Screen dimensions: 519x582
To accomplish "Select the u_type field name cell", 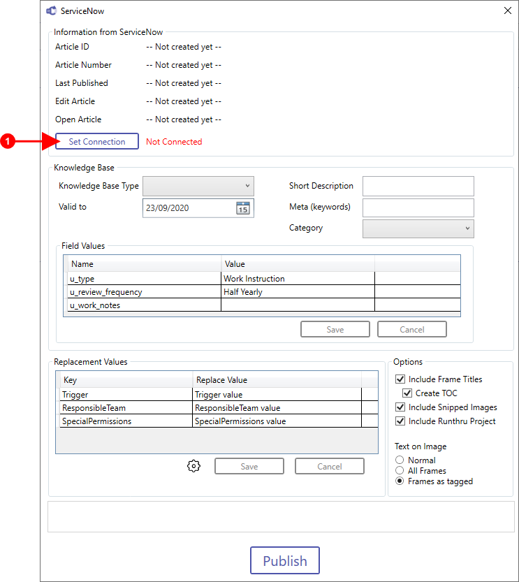I will (145, 278).
